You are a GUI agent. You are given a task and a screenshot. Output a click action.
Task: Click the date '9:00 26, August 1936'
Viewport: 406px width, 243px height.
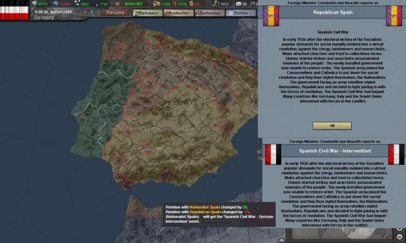coord(53,12)
